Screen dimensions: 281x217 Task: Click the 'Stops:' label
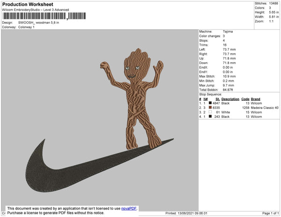[204, 40]
